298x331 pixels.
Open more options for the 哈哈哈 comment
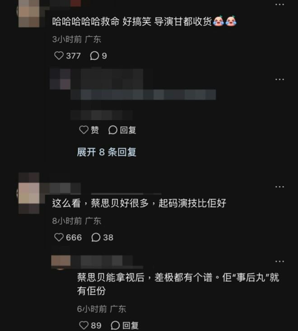[x=279, y=5]
